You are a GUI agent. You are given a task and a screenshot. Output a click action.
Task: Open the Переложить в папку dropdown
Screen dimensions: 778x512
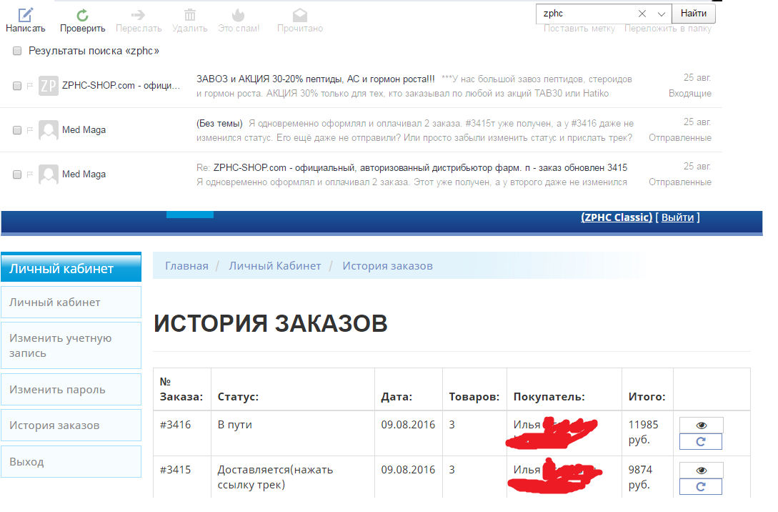pos(668,29)
